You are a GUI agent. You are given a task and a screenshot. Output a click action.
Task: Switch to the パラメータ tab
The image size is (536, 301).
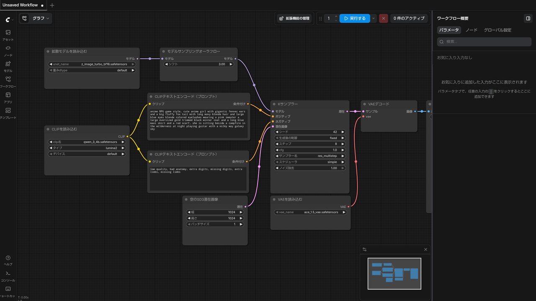(x=449, y=30)
